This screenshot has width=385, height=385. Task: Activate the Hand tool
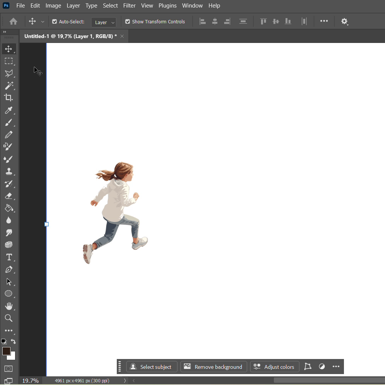pyautogui.click(x=8, y=306)
